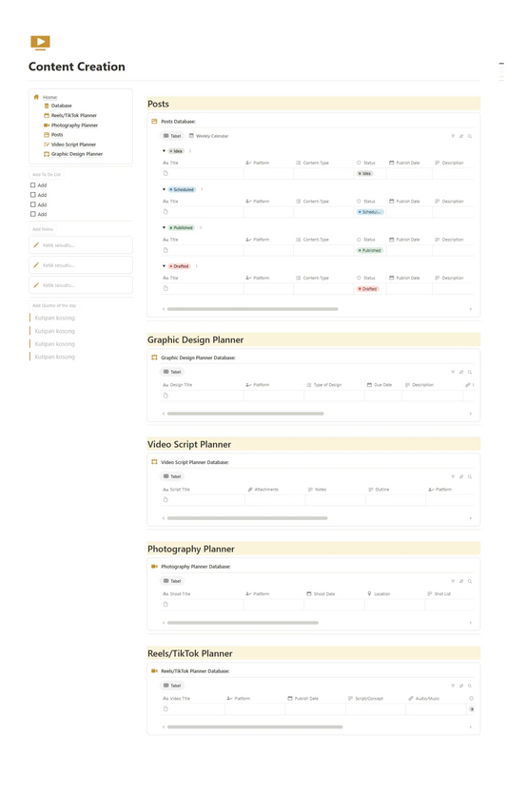This screenshot has height=812, width=507.
Task: Select Tabel tab in Video Script Planner
Action: 172,476
